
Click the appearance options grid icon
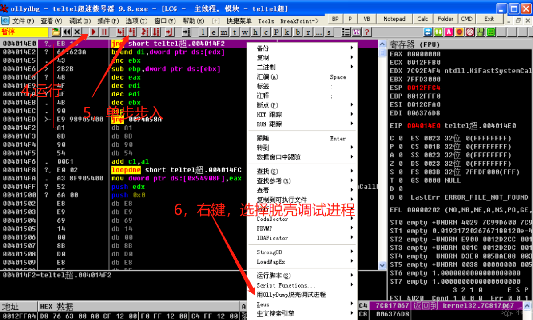pos(356,32)
